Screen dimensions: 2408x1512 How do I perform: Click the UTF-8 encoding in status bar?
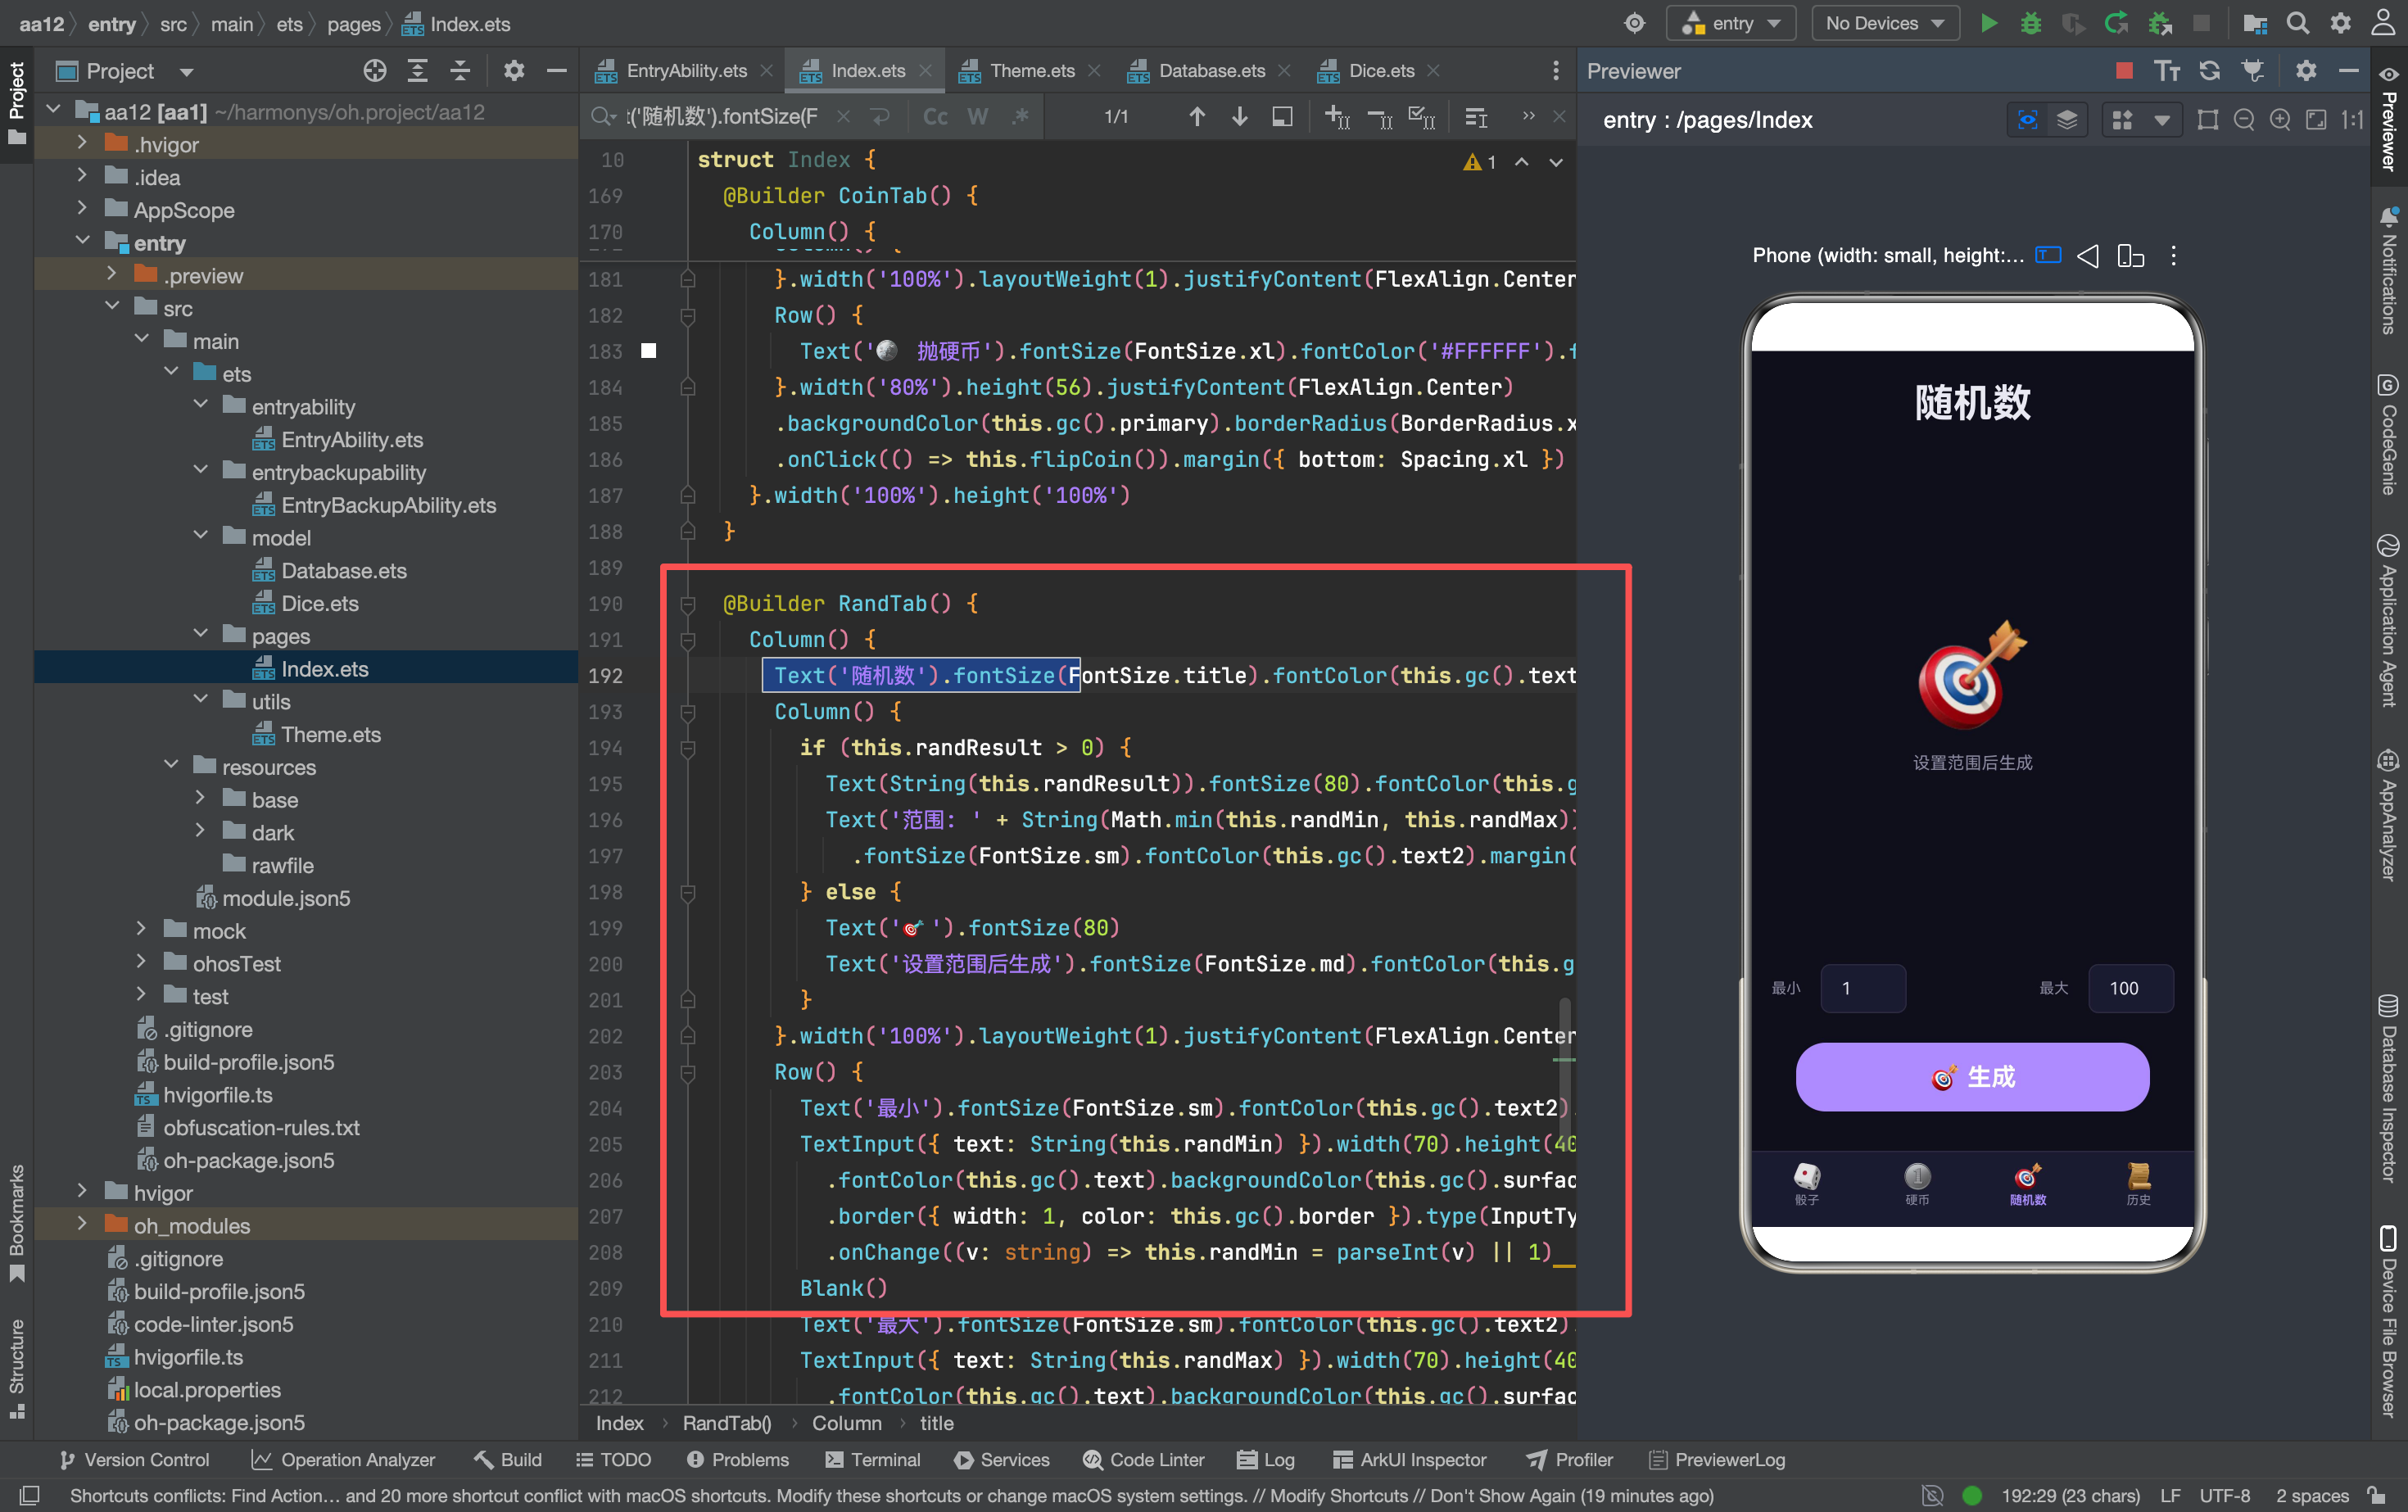click(2225, 1496)
